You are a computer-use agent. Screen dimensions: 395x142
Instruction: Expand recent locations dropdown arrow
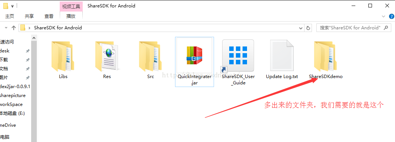[x=6, y=28]
